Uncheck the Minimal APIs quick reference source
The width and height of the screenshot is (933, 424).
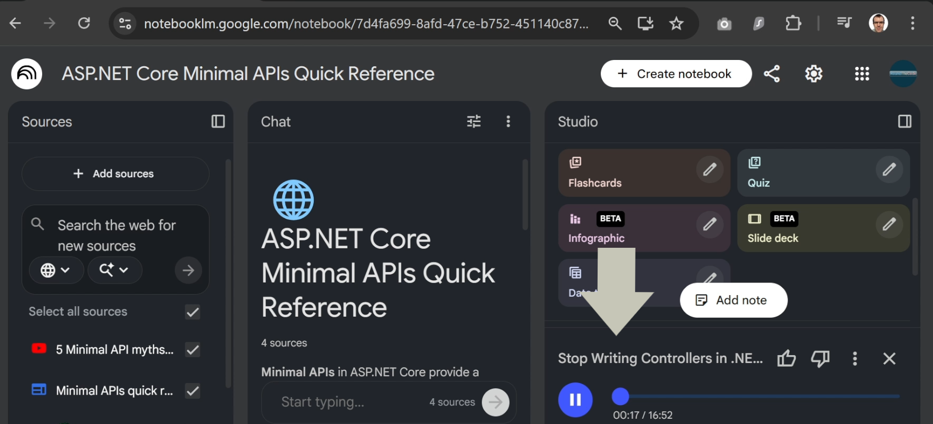click(193, 391)
